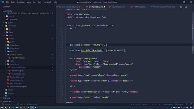The image size is (194, 109).
Task: Expand the js folder
Action: coord(5,29)
